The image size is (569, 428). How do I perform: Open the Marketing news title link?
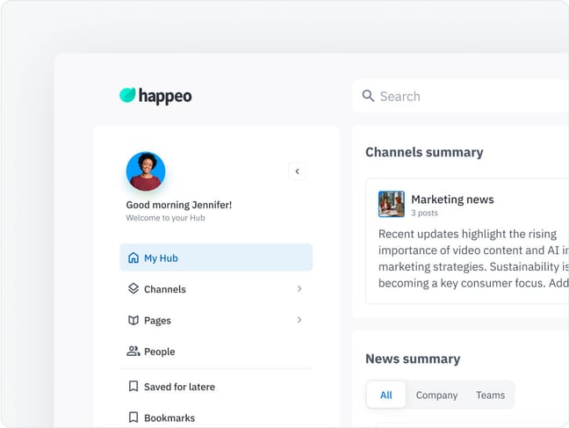(452, 199)
